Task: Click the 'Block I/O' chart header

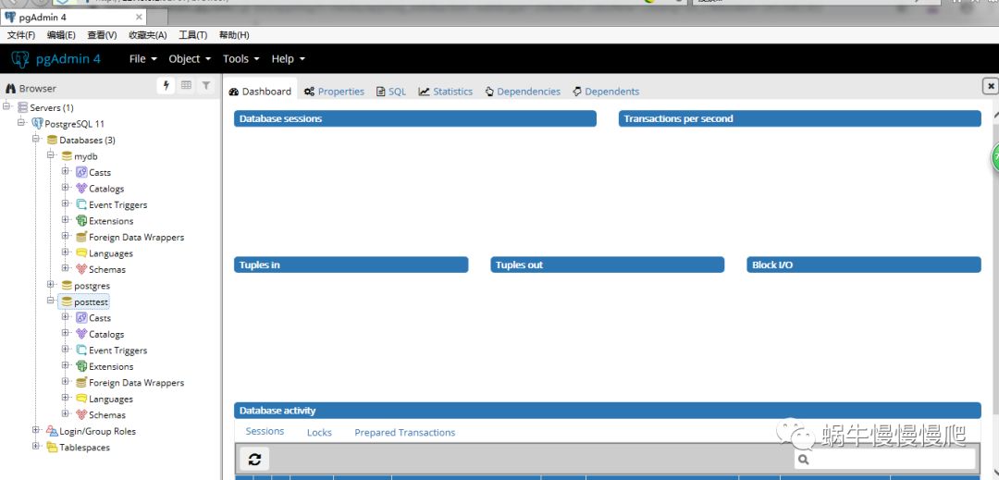Action: 863,265
